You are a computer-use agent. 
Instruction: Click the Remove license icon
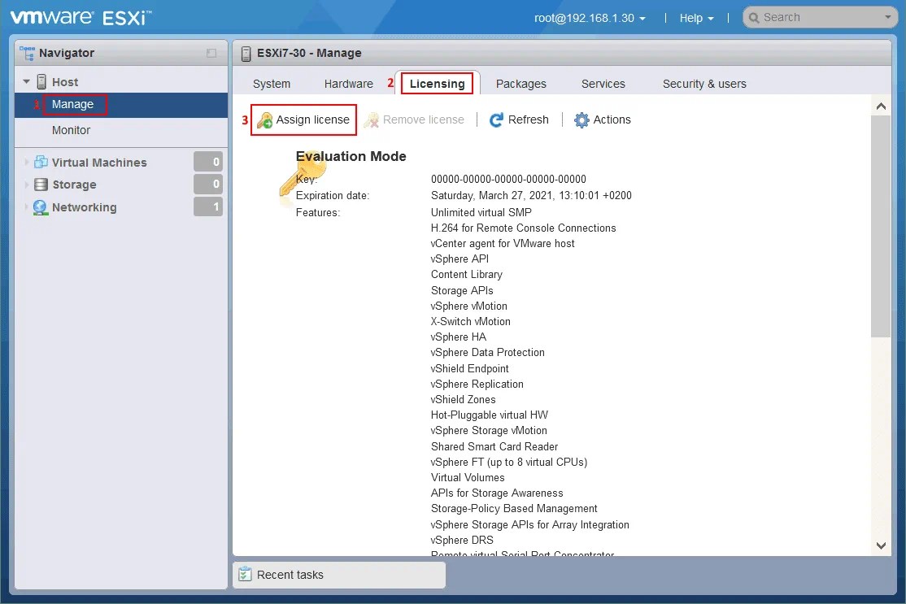pos(370,119)
